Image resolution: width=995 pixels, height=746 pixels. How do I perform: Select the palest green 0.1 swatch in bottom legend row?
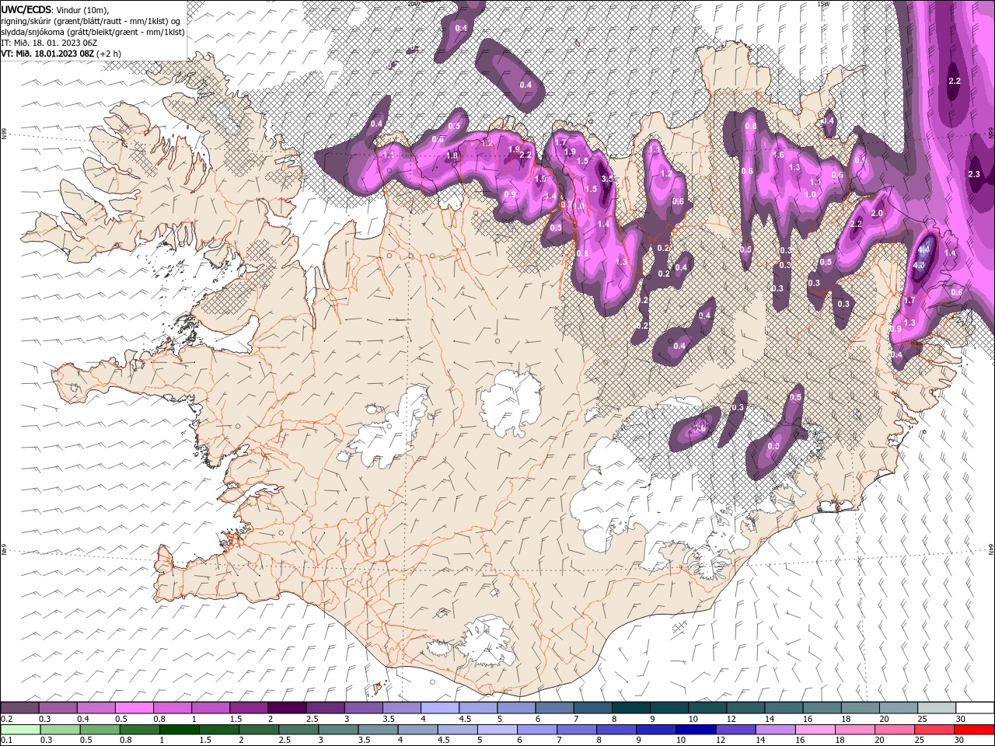[20, 729]
